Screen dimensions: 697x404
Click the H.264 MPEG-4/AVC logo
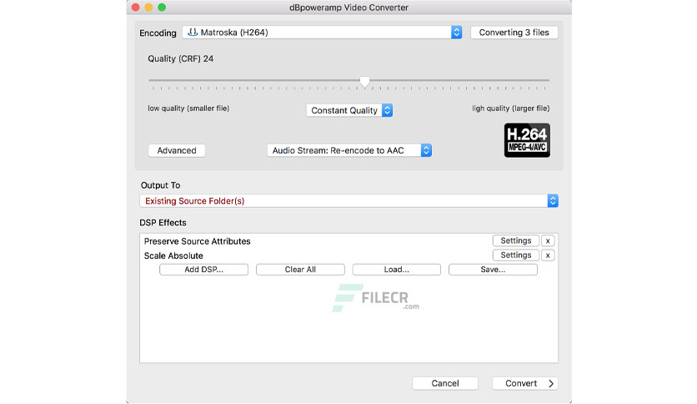pos(527,140)
